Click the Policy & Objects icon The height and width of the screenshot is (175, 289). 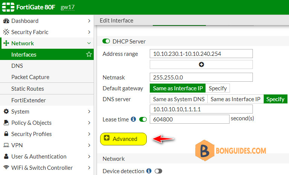pos(6,123)
